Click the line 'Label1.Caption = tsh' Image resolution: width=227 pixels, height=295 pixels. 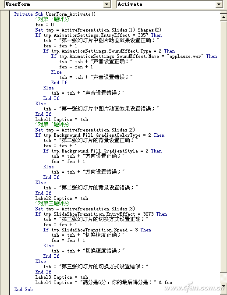[x=61, y=119]
